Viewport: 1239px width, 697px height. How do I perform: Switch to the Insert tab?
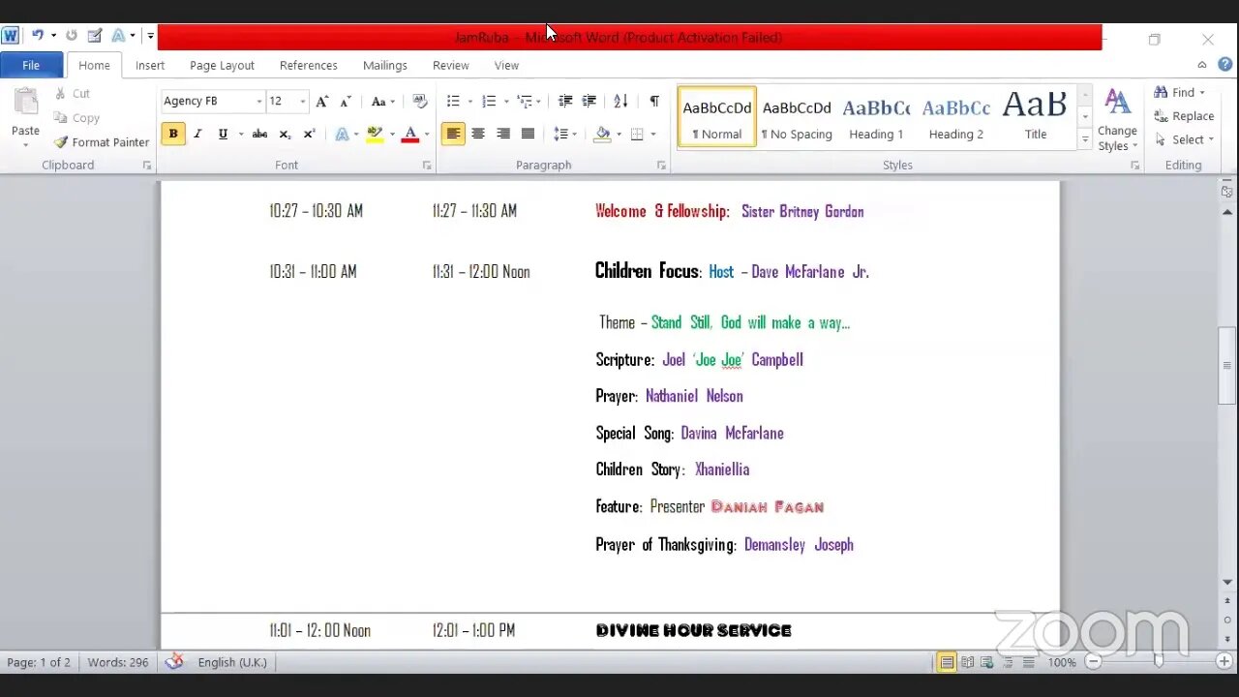[150, 65]
